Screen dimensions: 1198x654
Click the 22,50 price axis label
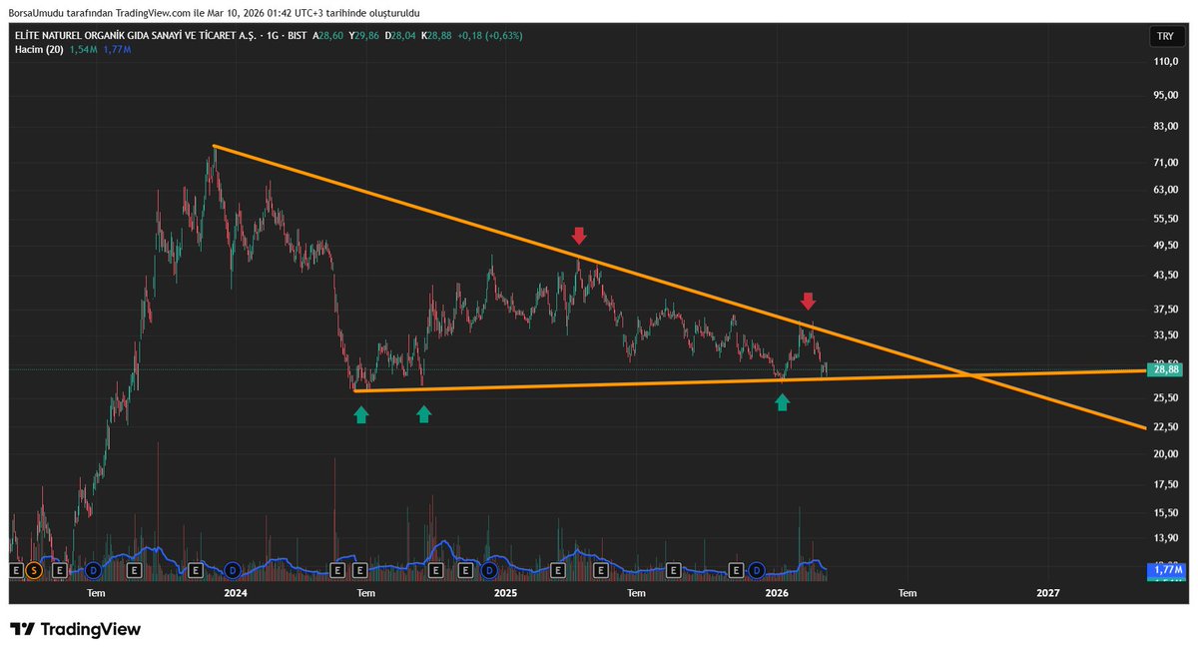[1165, 426]
